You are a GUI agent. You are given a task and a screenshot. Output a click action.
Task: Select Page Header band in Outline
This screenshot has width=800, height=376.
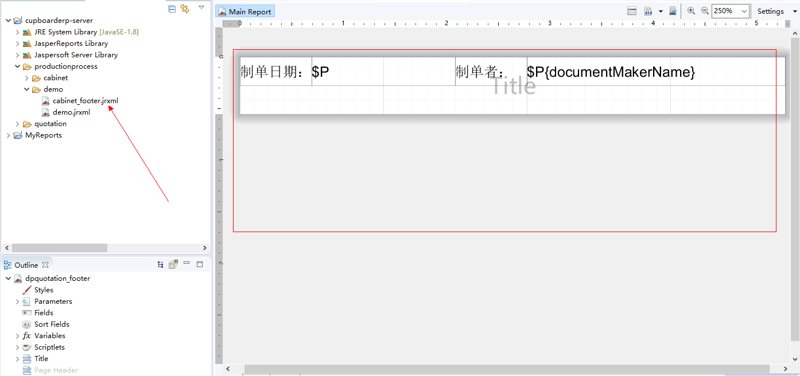point(56,370)
